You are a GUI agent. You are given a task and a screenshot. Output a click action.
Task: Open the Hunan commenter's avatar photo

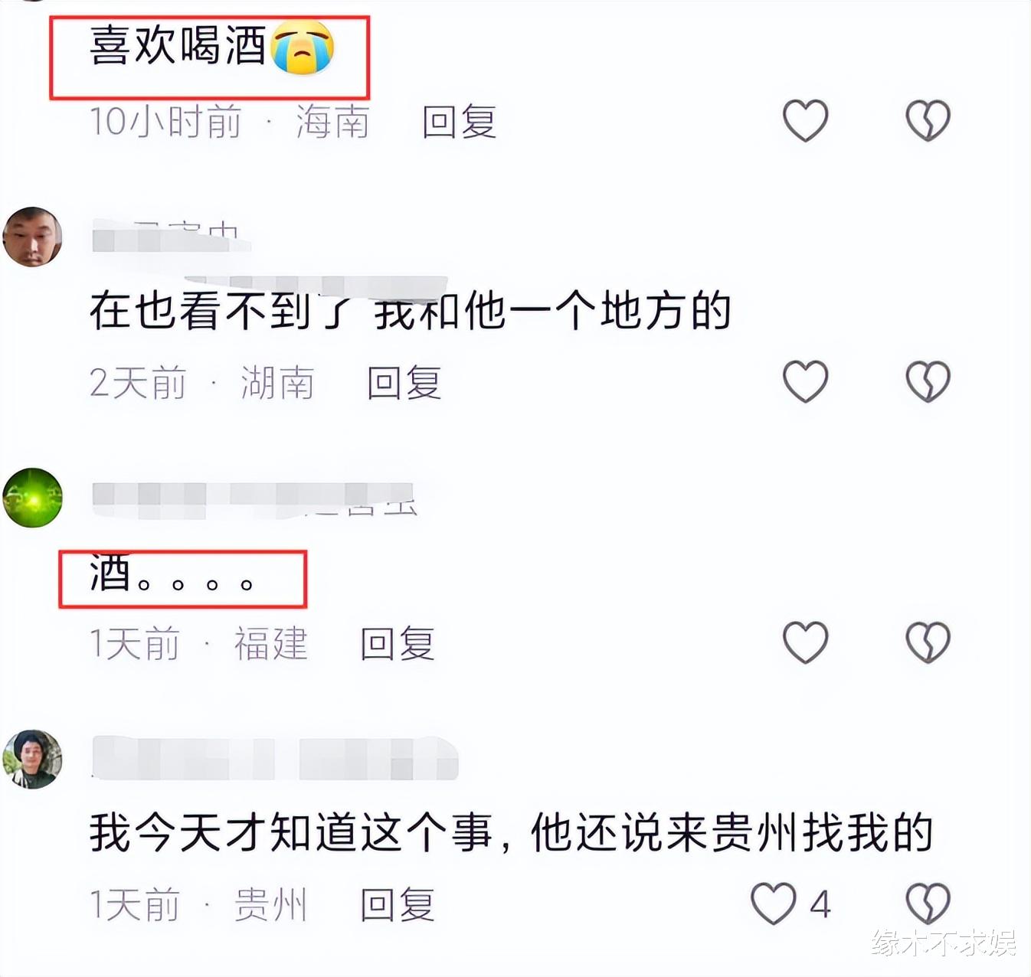pyautogui.click(x=32, y=237)
